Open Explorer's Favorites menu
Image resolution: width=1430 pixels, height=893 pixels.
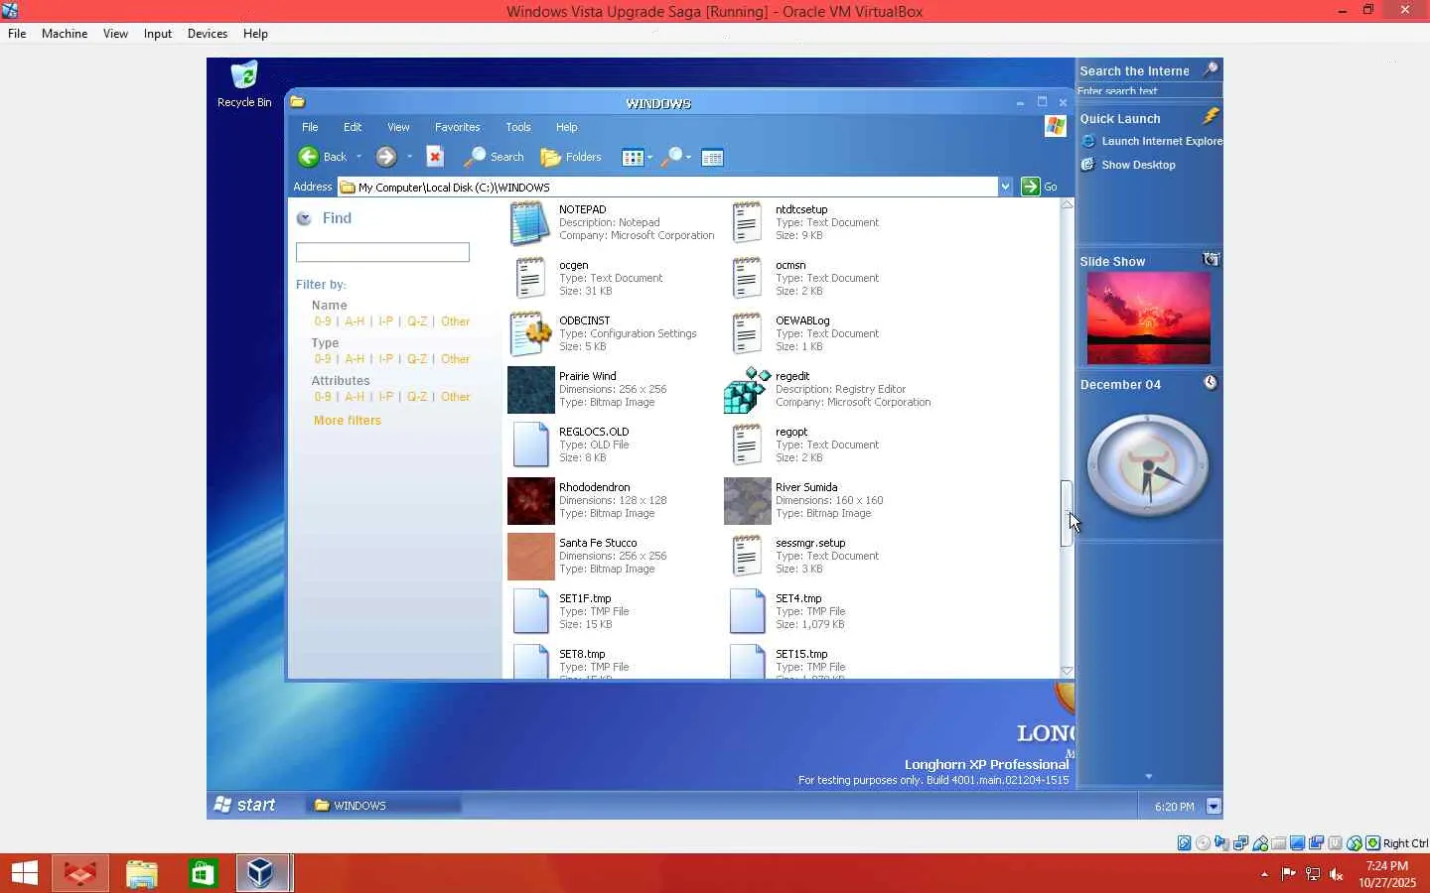(457, 127)
